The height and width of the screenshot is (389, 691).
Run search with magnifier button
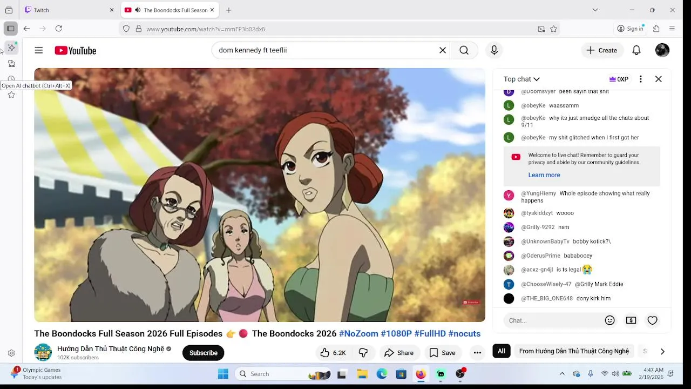click(x=464, y=50)
